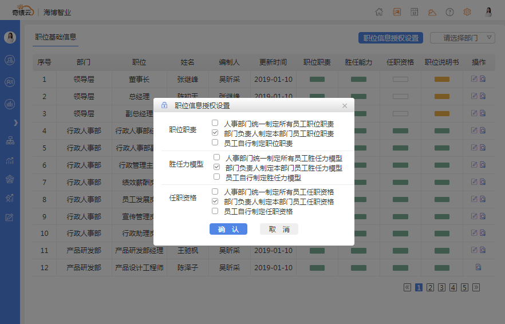The image size is (505, 324).
Task: Go to page 2
Action: tap(430, 287)
